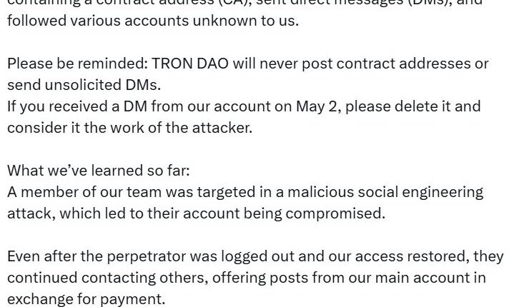This screenshot has height=307, width=519.
Task: Click the words "please delete it"
Action: pyautogui.click(x=400, y=106)
